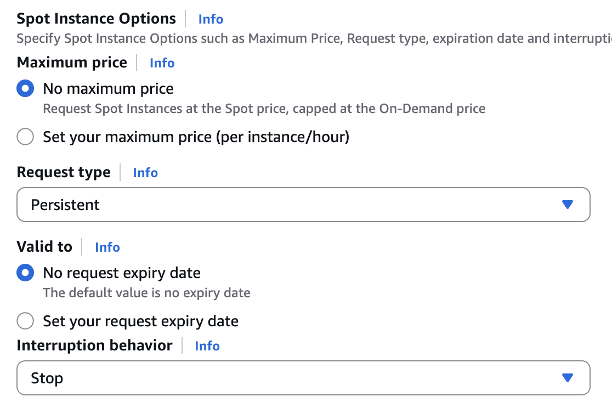The height and width of the screenshot is (408, 612).
Task: Open Info link next to Interruption behavior
Action: pyautogui.click(x=207, y=346)
